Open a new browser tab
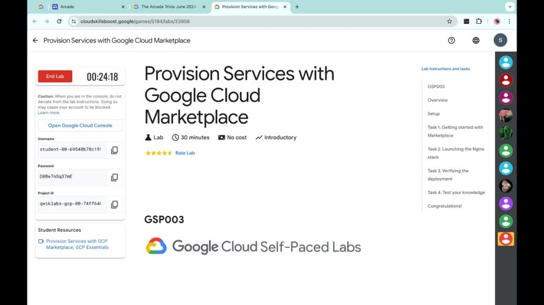The width and height of the screenshot is (544, 305). pos(297,7)
